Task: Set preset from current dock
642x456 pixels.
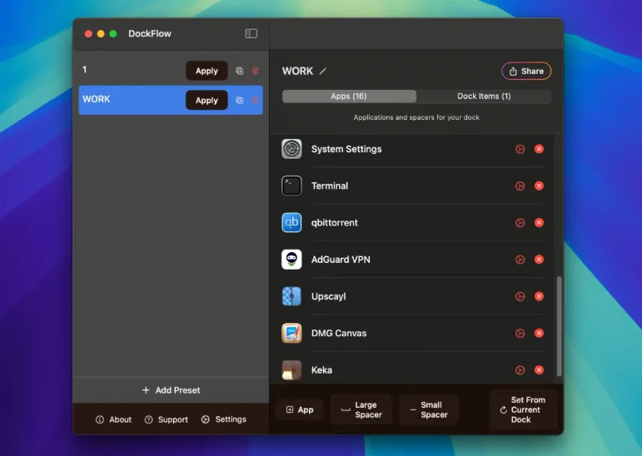Action: click(523, 409)
